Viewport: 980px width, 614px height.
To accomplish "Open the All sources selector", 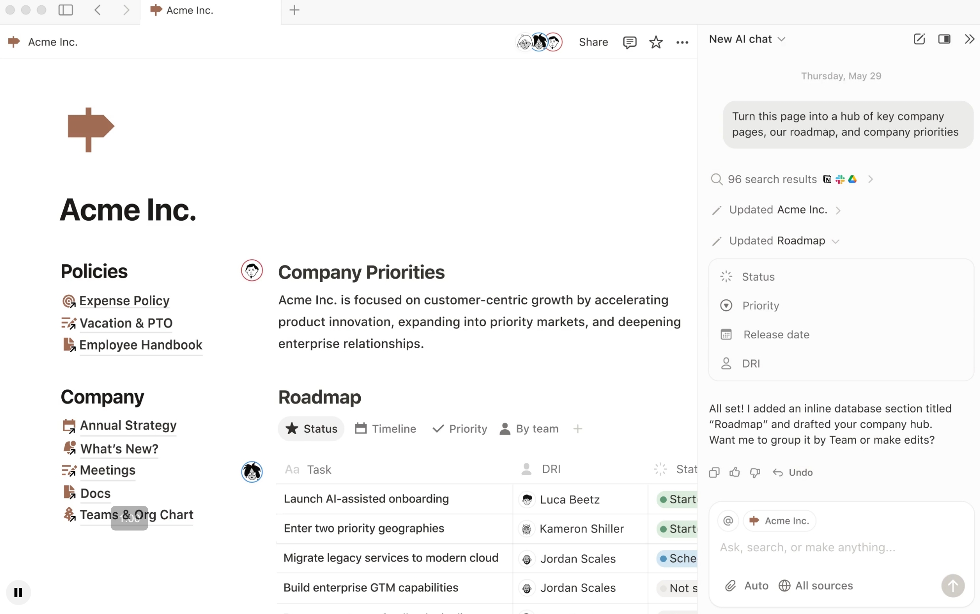I will click(x=816, y=586).
